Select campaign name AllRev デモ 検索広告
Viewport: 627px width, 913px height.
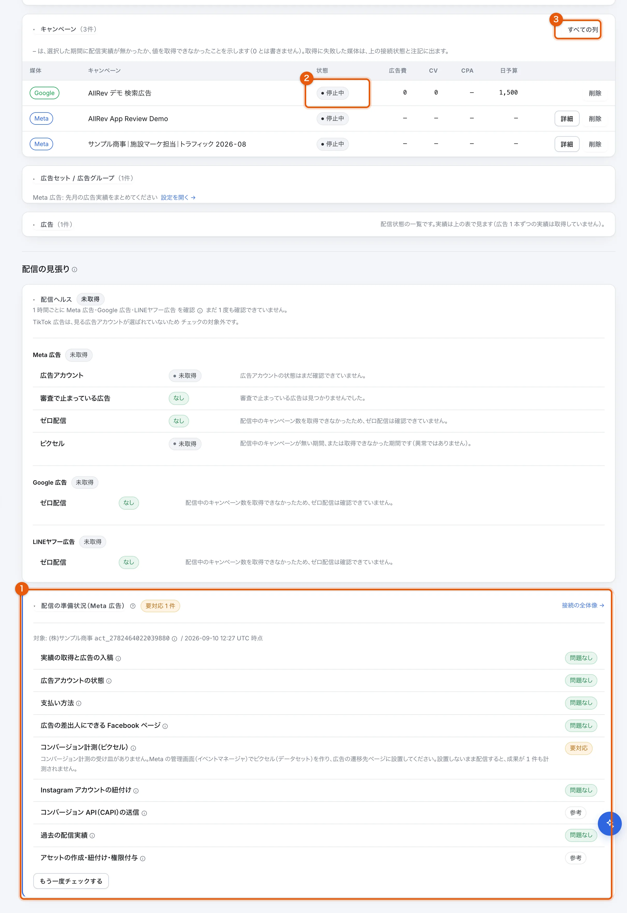[120, 93]
